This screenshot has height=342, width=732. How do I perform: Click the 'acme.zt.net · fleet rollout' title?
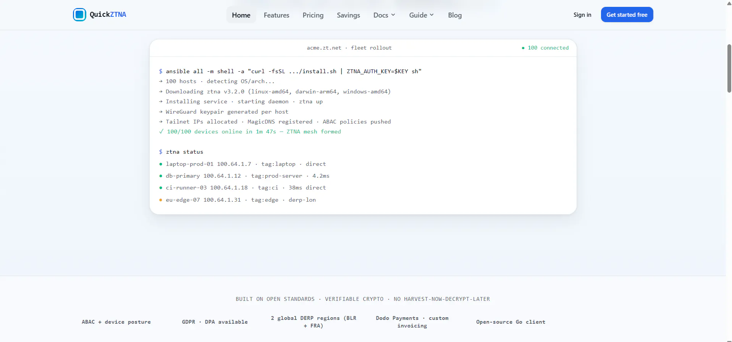click(x=349, y=48)
